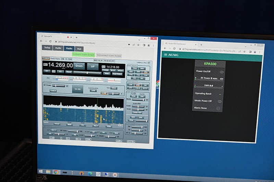
Task: Click the main frequency 14.269.00 display
Action: [61, 65]
